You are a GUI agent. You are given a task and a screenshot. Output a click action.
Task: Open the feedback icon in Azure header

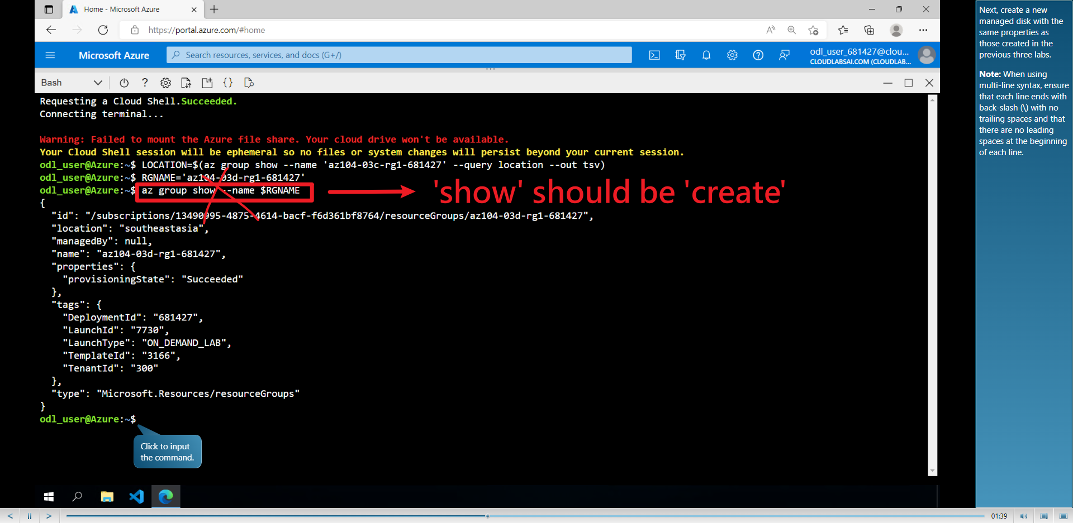point(784,55)
